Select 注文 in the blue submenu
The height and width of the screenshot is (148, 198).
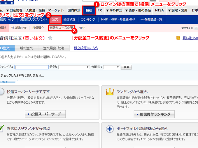tap(55, 19)
